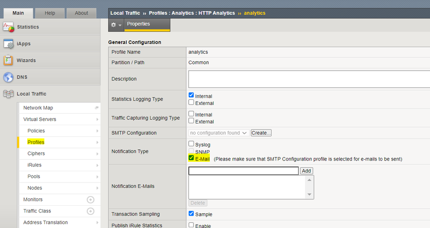
Task: Expand the Pools submenu arrow
Action: tap(97, 176)
